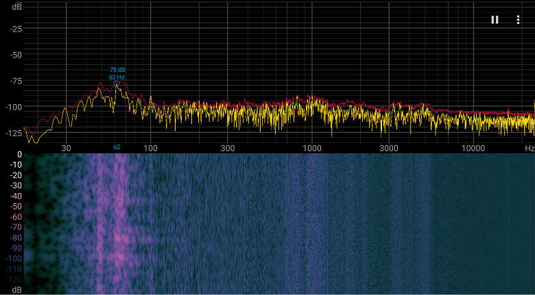This screenshot has height=295, width=535.
Task: Click the '300' frequency axis label
Action: click(228, 148)
